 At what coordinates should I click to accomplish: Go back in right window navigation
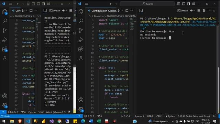[x=111, y=4]
